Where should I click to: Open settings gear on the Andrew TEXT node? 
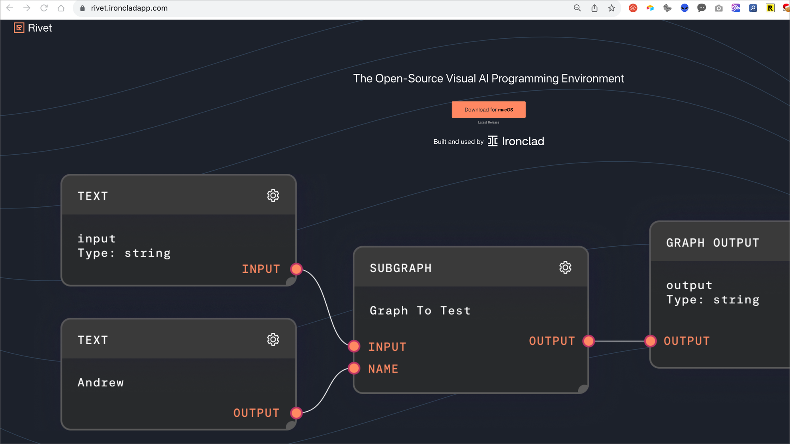point(273,339)
